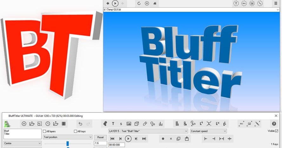Create a key with the record dot

tap(163, 139)
